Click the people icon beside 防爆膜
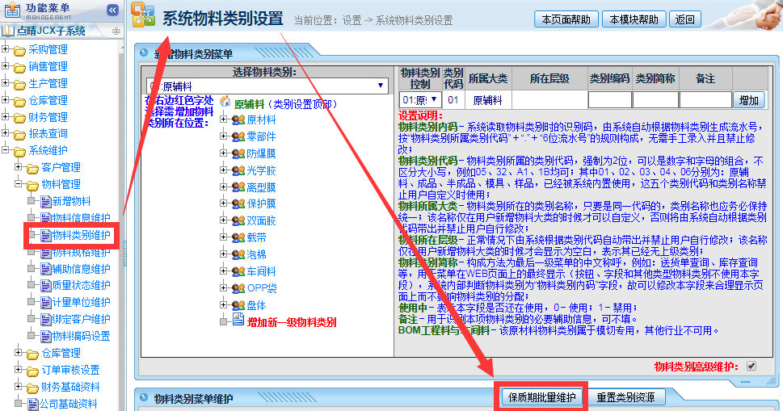783x411 pixels. (238, 153)
